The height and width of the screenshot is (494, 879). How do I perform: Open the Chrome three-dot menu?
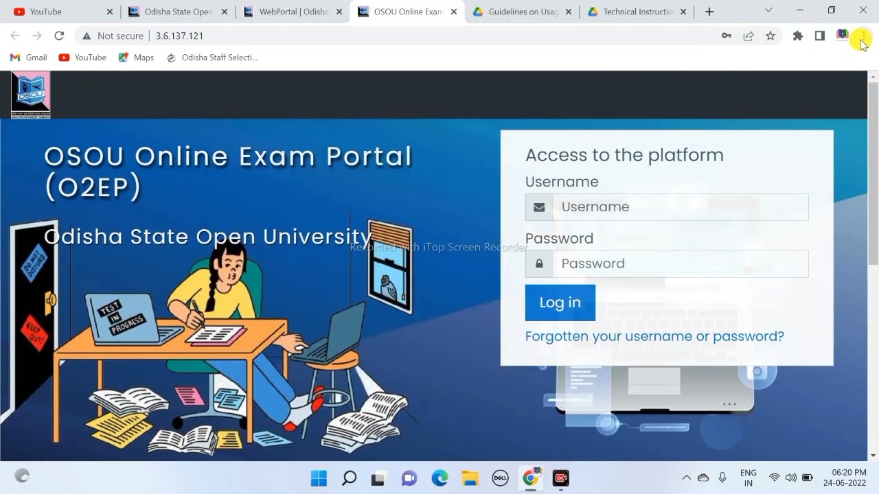click(x=863, y=36)
